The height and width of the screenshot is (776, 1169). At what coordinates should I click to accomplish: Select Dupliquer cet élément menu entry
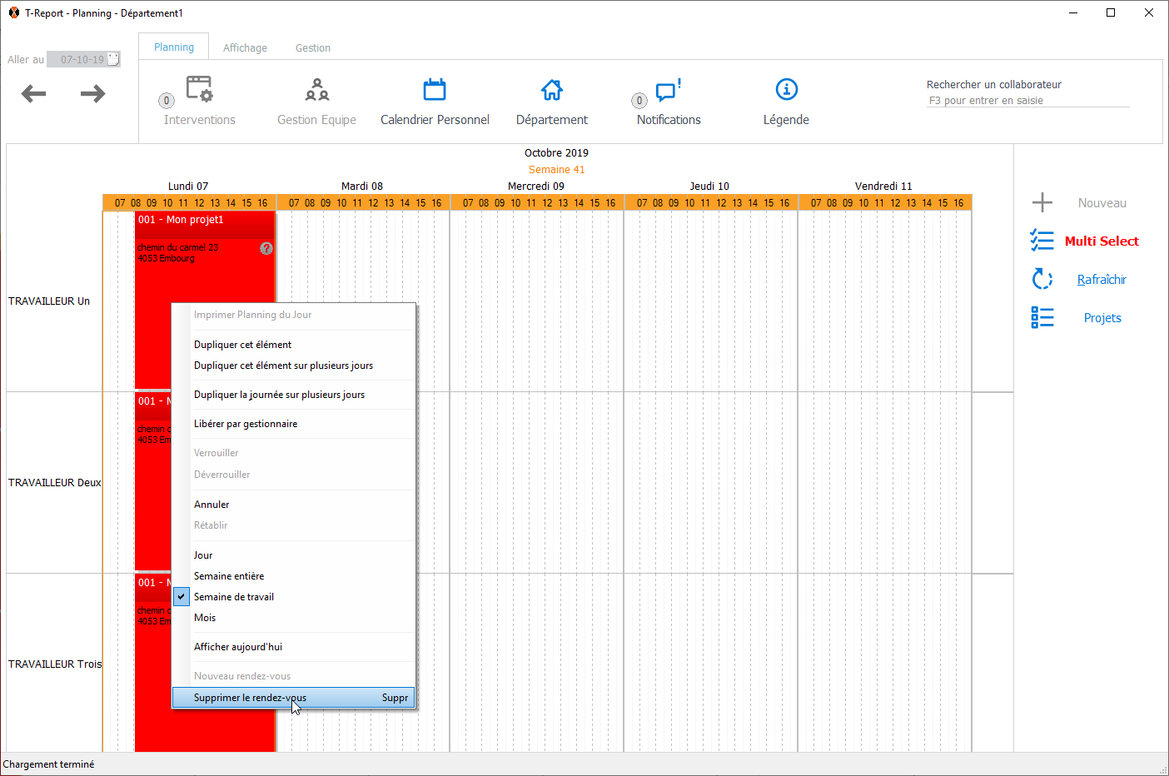pos(242,345)
